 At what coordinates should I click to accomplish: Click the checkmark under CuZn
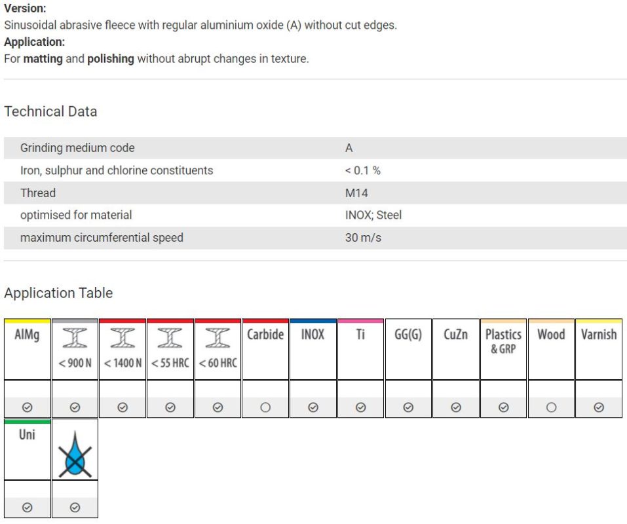(456, 407)
